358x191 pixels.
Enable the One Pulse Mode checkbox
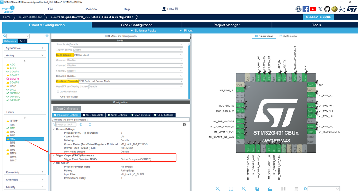(58, 97)
